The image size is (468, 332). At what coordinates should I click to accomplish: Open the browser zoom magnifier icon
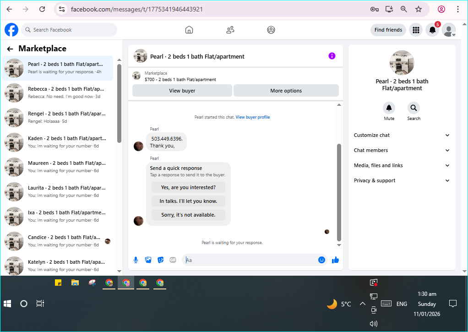404,9
